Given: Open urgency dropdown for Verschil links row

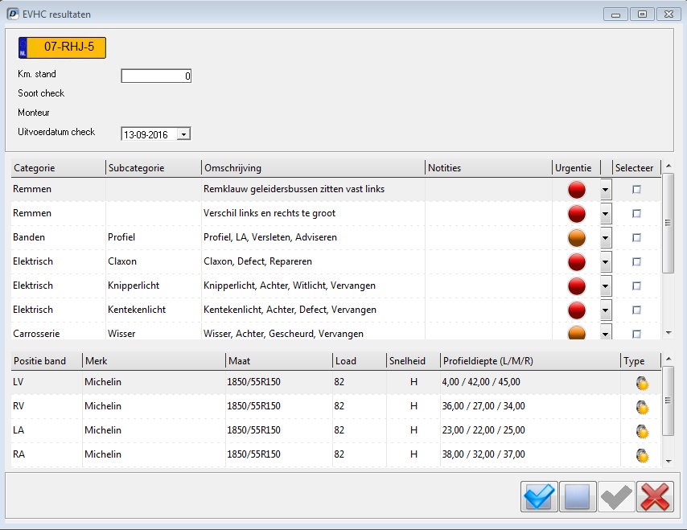Looking at the screenshot, I should coord(606,214).
